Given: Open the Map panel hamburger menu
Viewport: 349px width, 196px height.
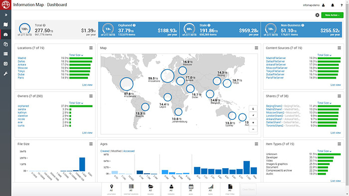Looking at the screenshot, I should pos(256,48).
